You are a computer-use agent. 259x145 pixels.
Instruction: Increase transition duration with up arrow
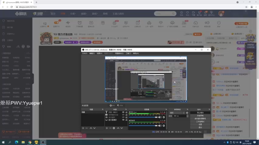click(x=187, y=115)
